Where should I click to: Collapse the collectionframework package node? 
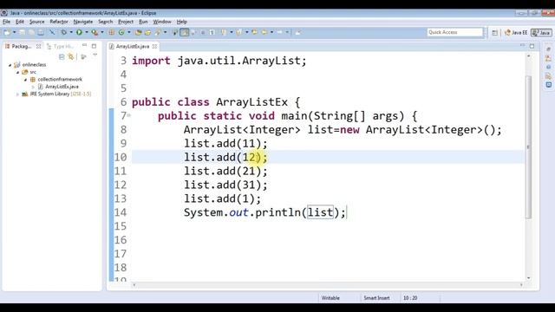(25, 80)
